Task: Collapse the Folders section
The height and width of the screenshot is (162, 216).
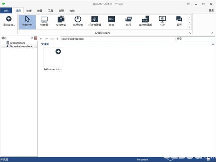Action: [213, 44]
